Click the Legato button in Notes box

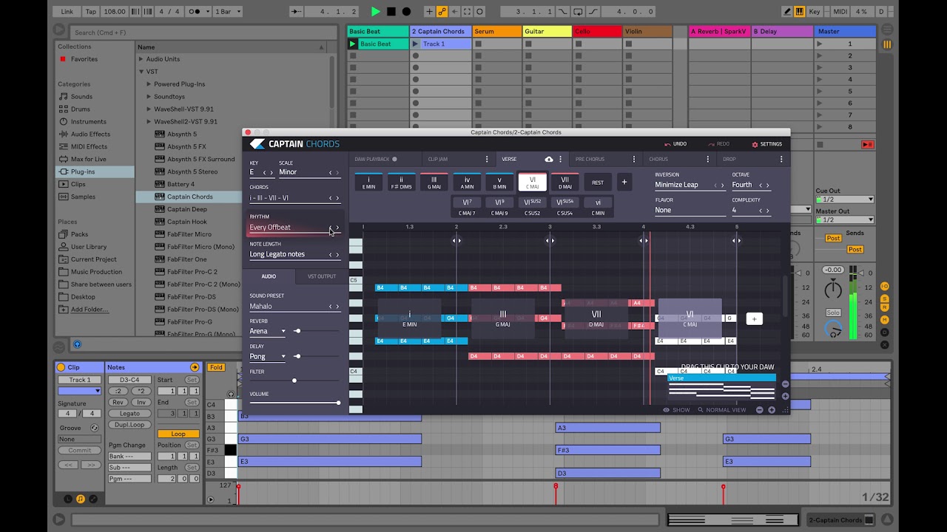[x=129, y=414]
